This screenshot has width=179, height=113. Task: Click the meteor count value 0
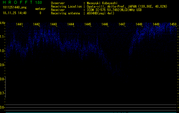pyautogui.click(x=40, y=13)
